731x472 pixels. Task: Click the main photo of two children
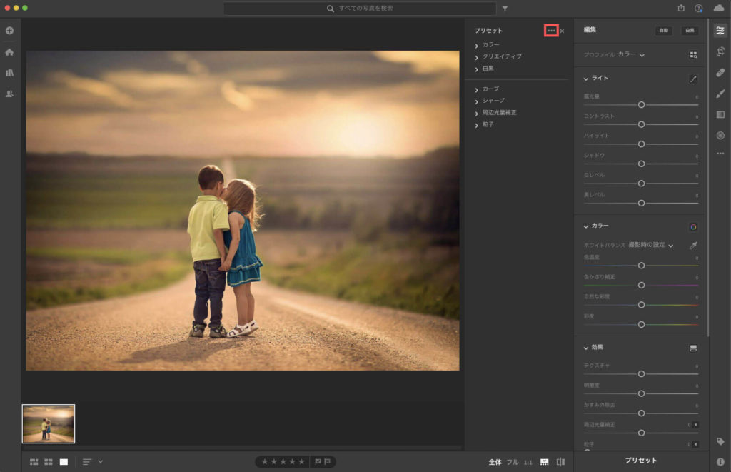click(243, 211)
